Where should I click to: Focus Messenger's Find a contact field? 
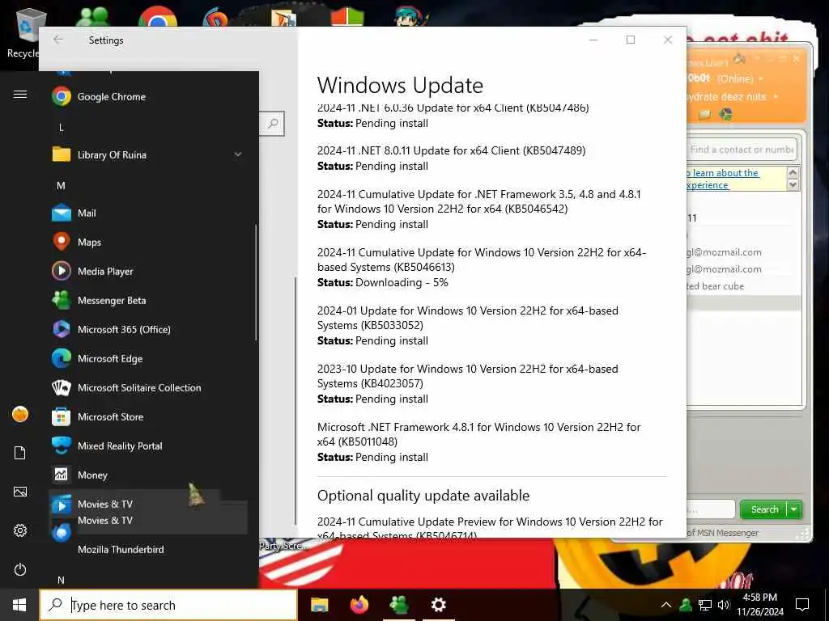click(x=742, y=150)
